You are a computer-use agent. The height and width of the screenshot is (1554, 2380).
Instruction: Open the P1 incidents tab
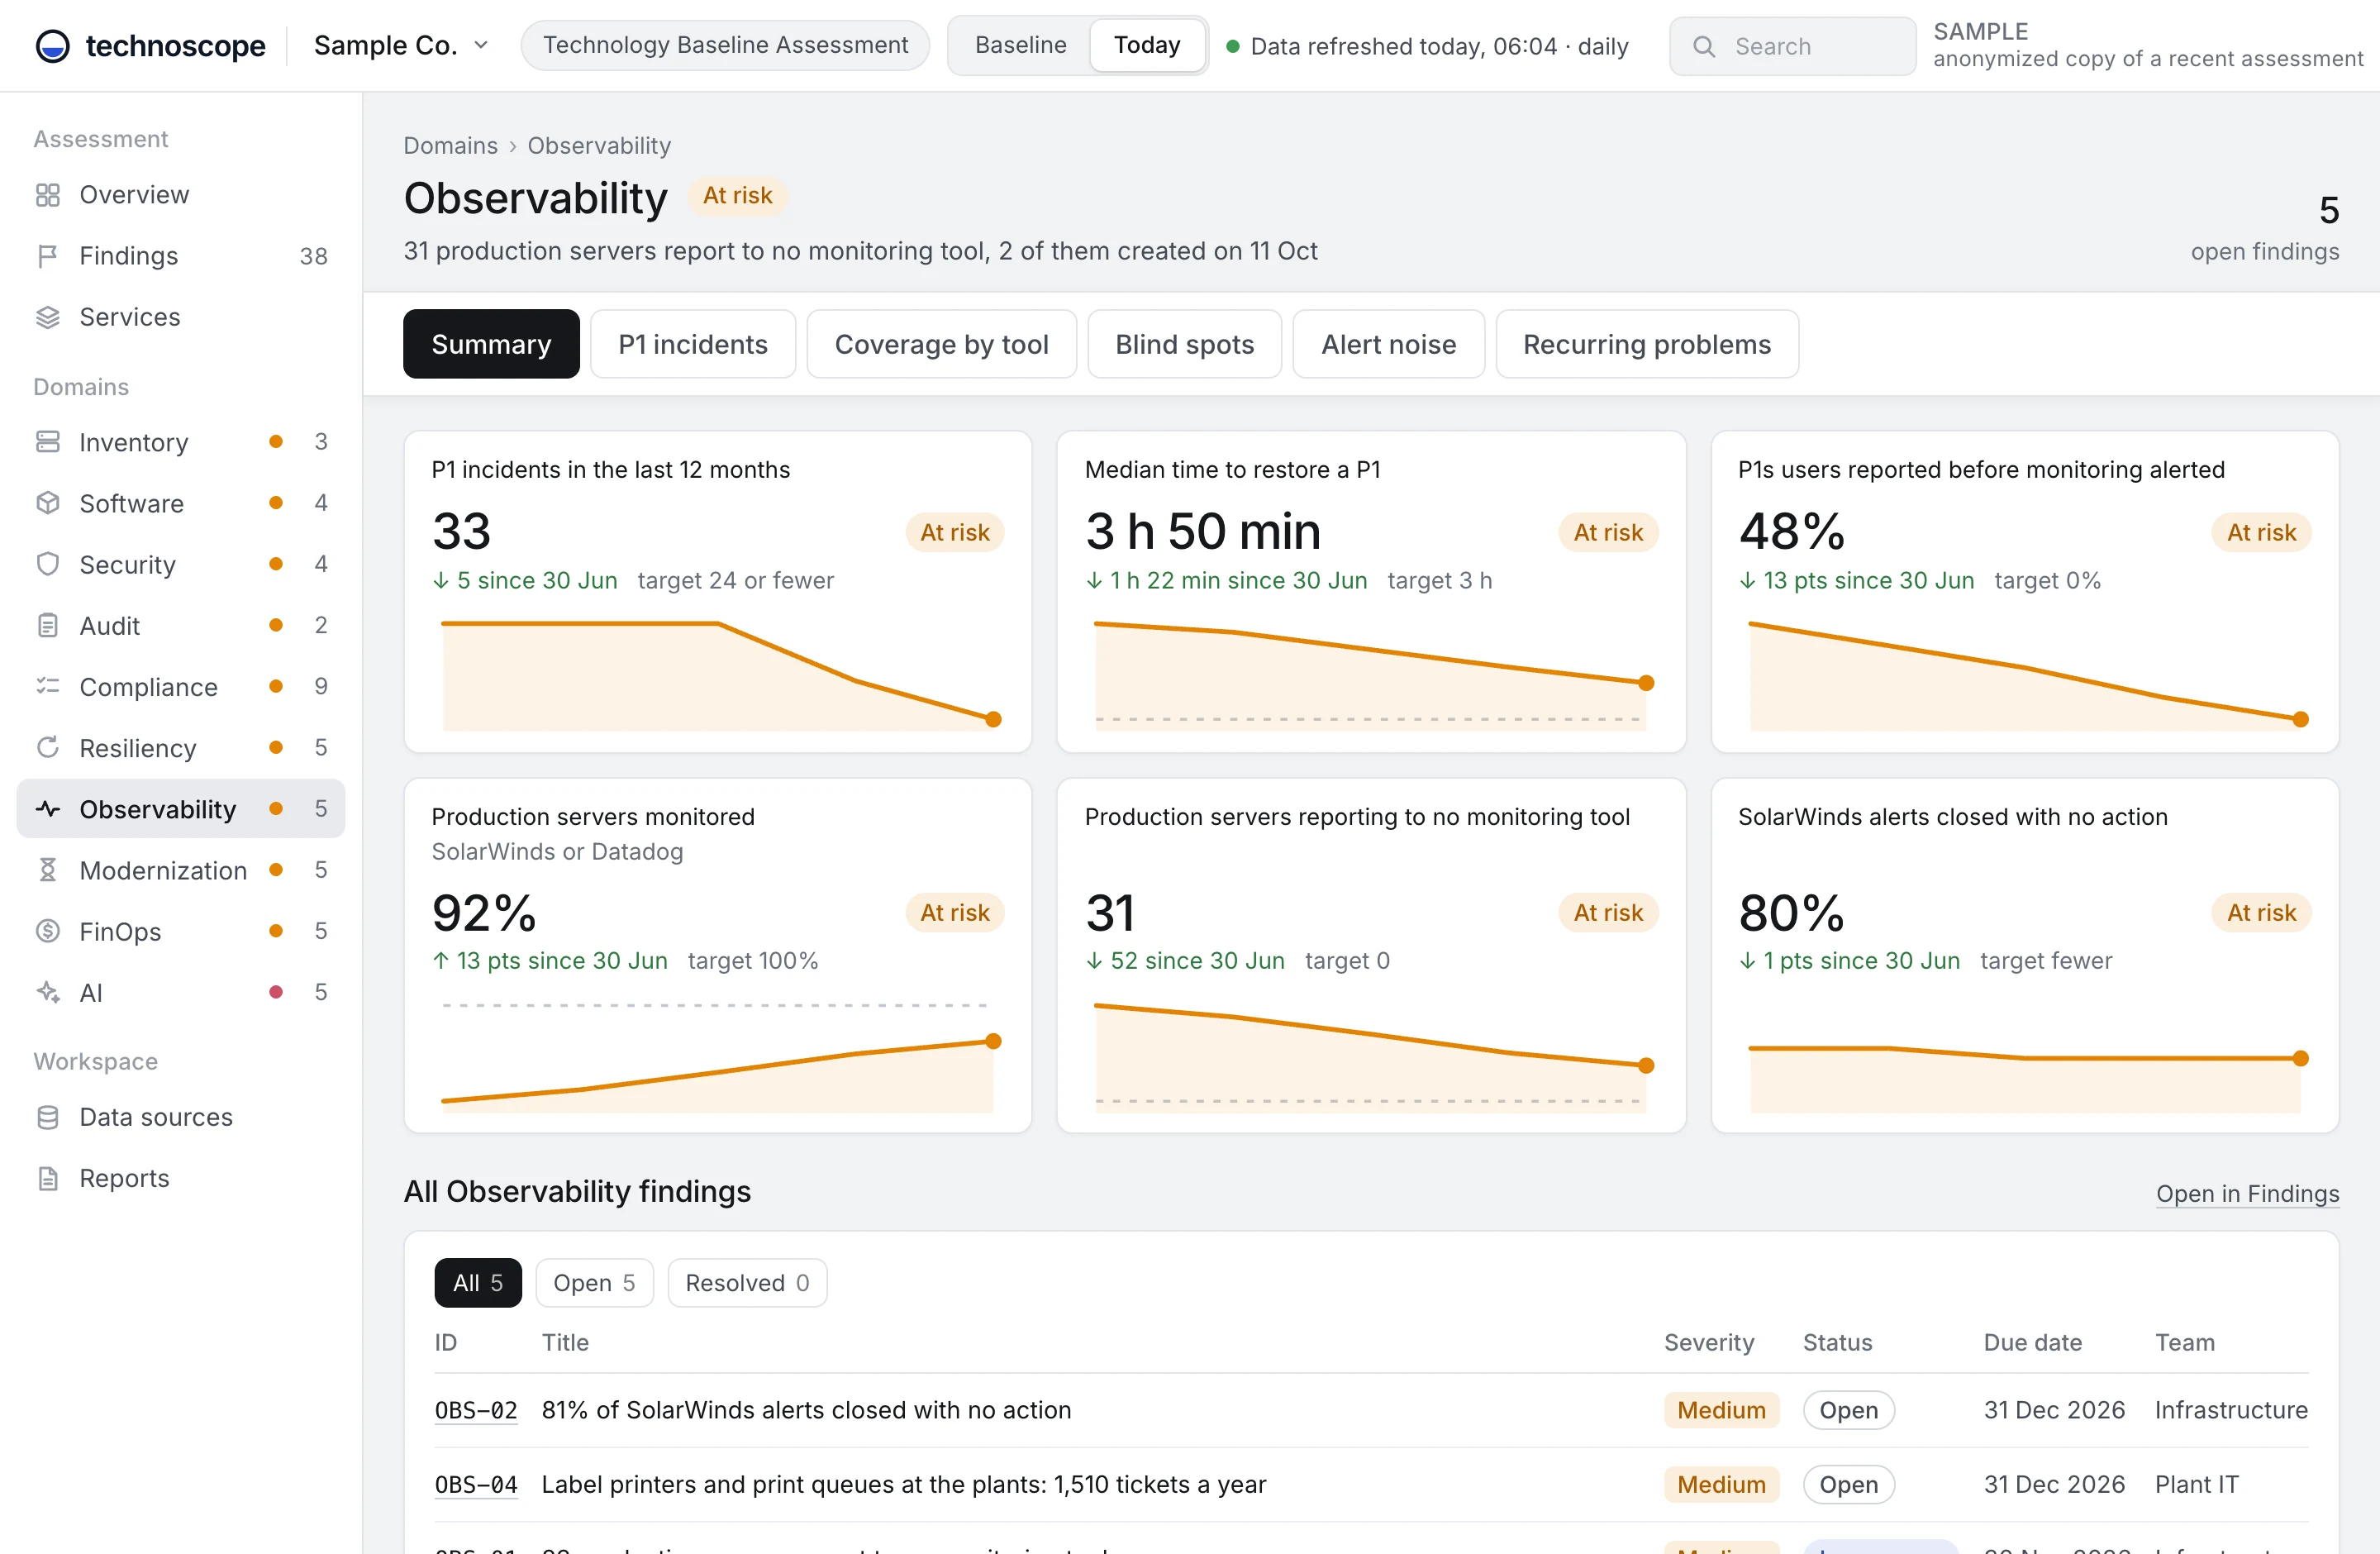click(693, 344)
